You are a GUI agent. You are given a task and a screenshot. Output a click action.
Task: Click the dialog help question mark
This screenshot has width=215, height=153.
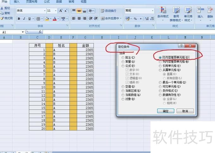(x=181, y=46)
